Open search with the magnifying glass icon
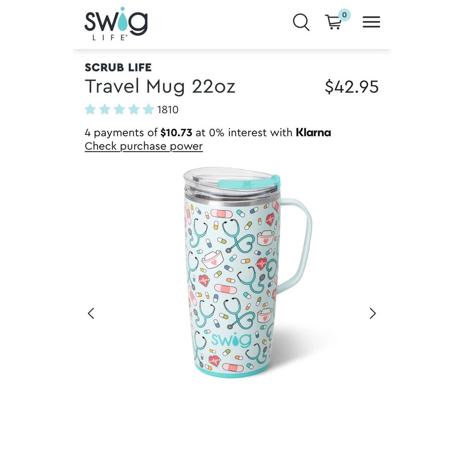Screen dimensions: 464x464 click(x=301, y=22)
